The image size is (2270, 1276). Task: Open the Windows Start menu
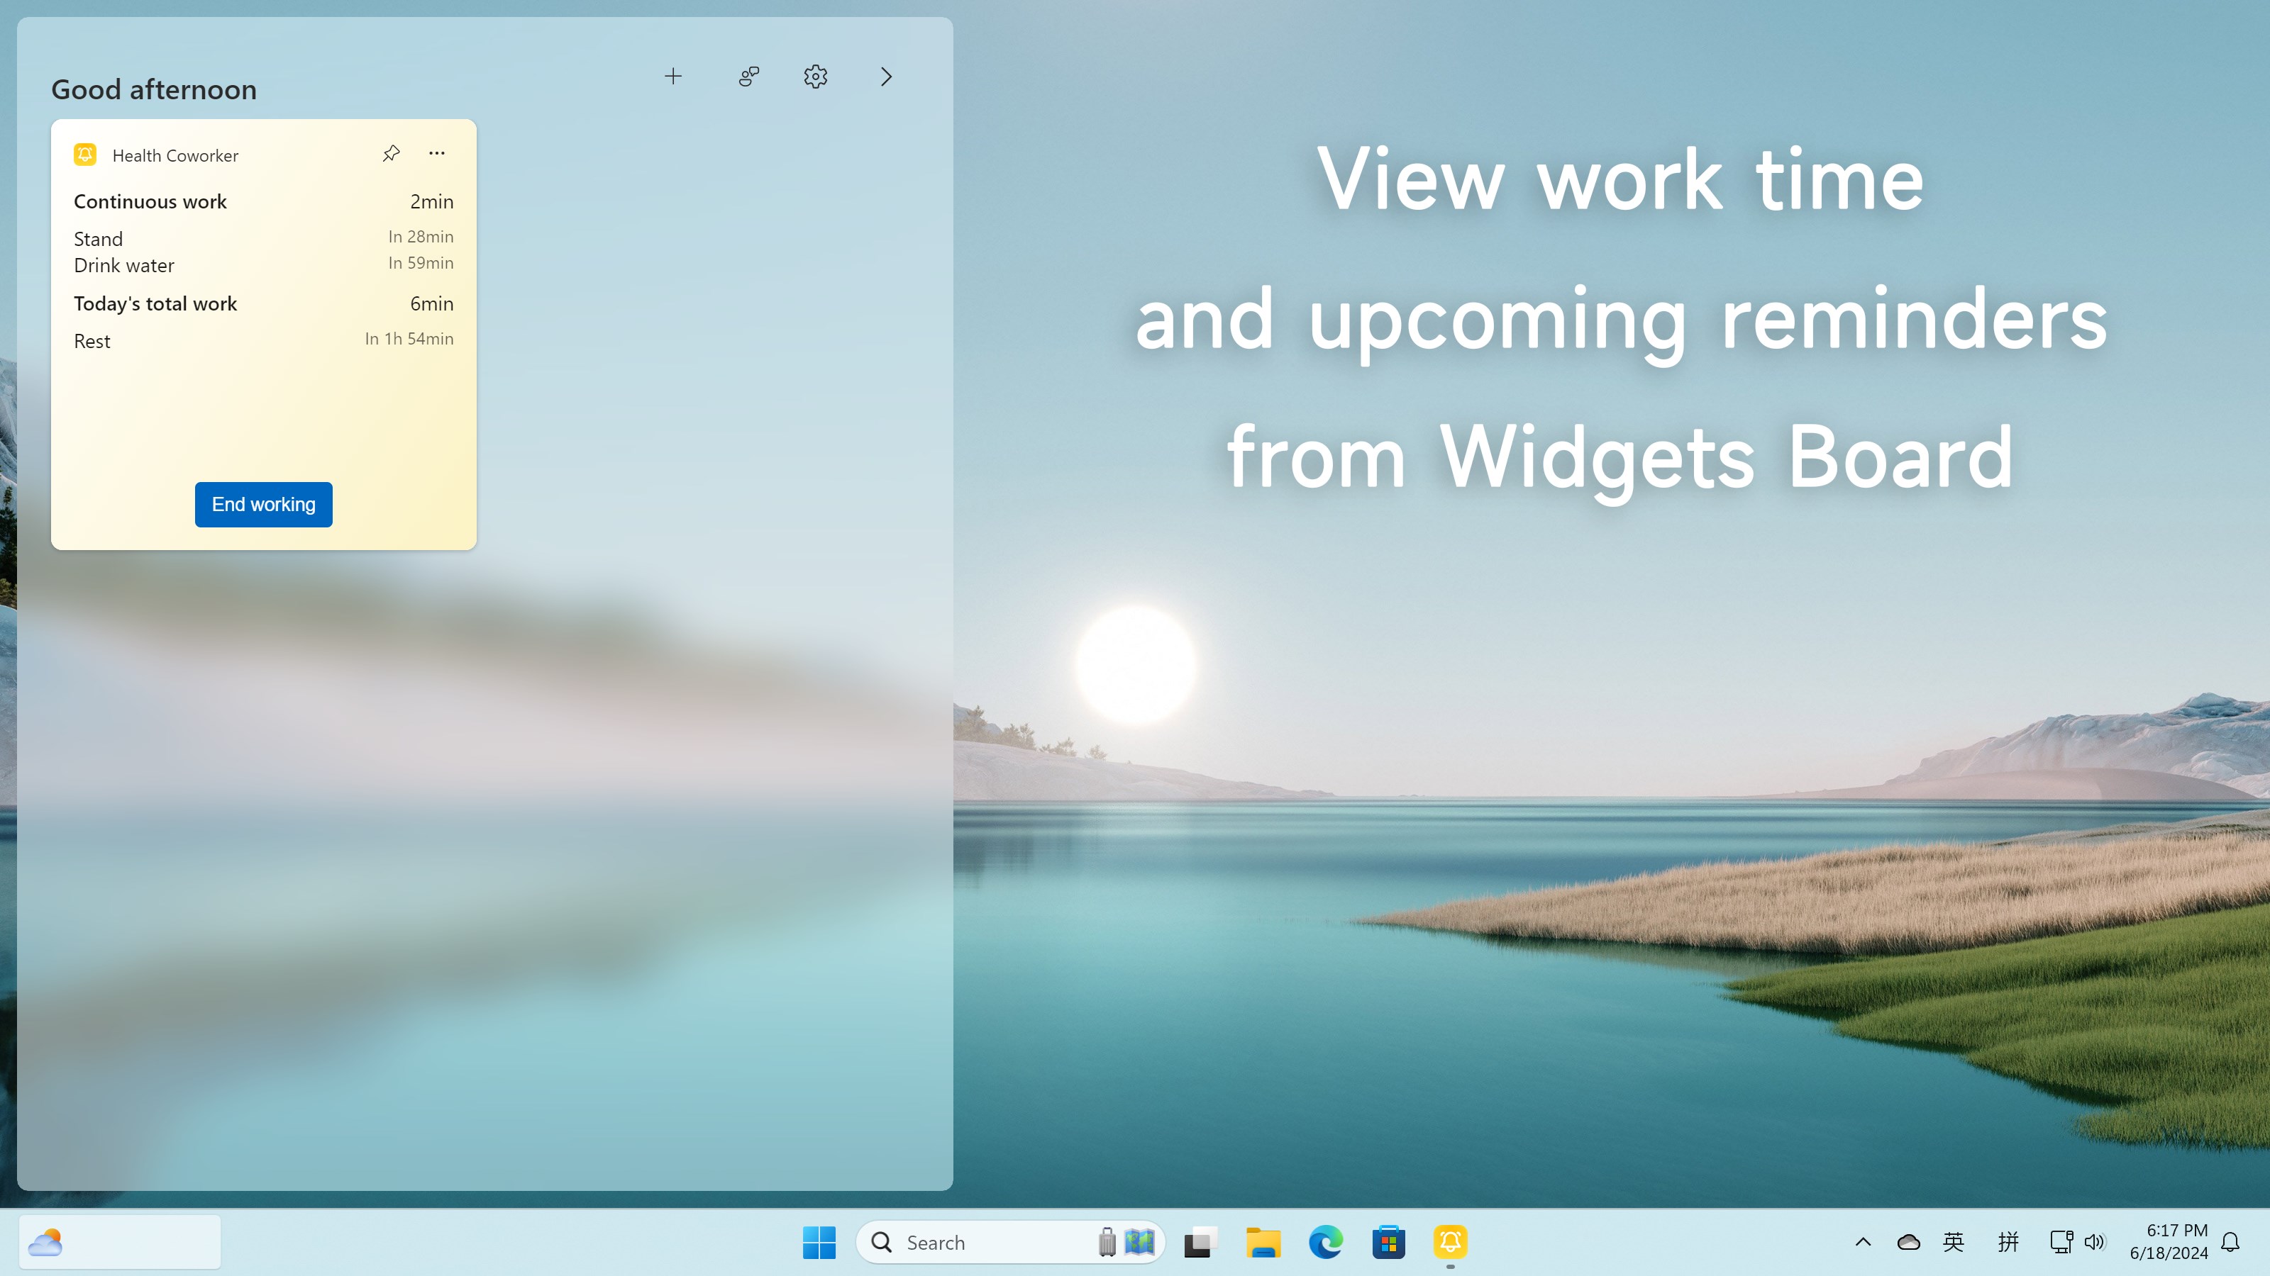819,1243
